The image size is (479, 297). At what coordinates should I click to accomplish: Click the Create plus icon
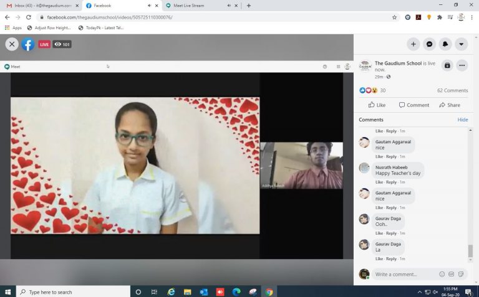click(413, 44)
